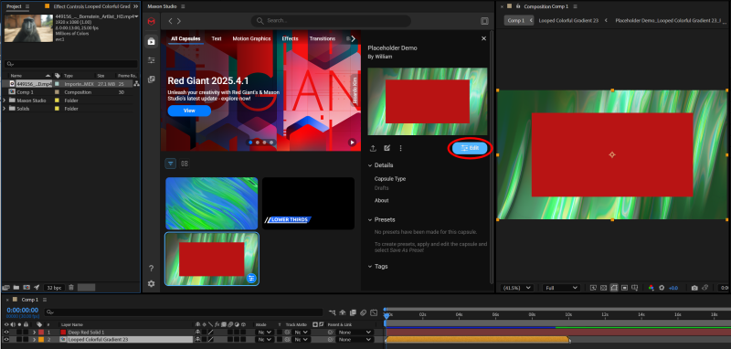Expand the Maxon Studio folder in Project
This screenshot has width=731, height=349.
pos(5,100)
